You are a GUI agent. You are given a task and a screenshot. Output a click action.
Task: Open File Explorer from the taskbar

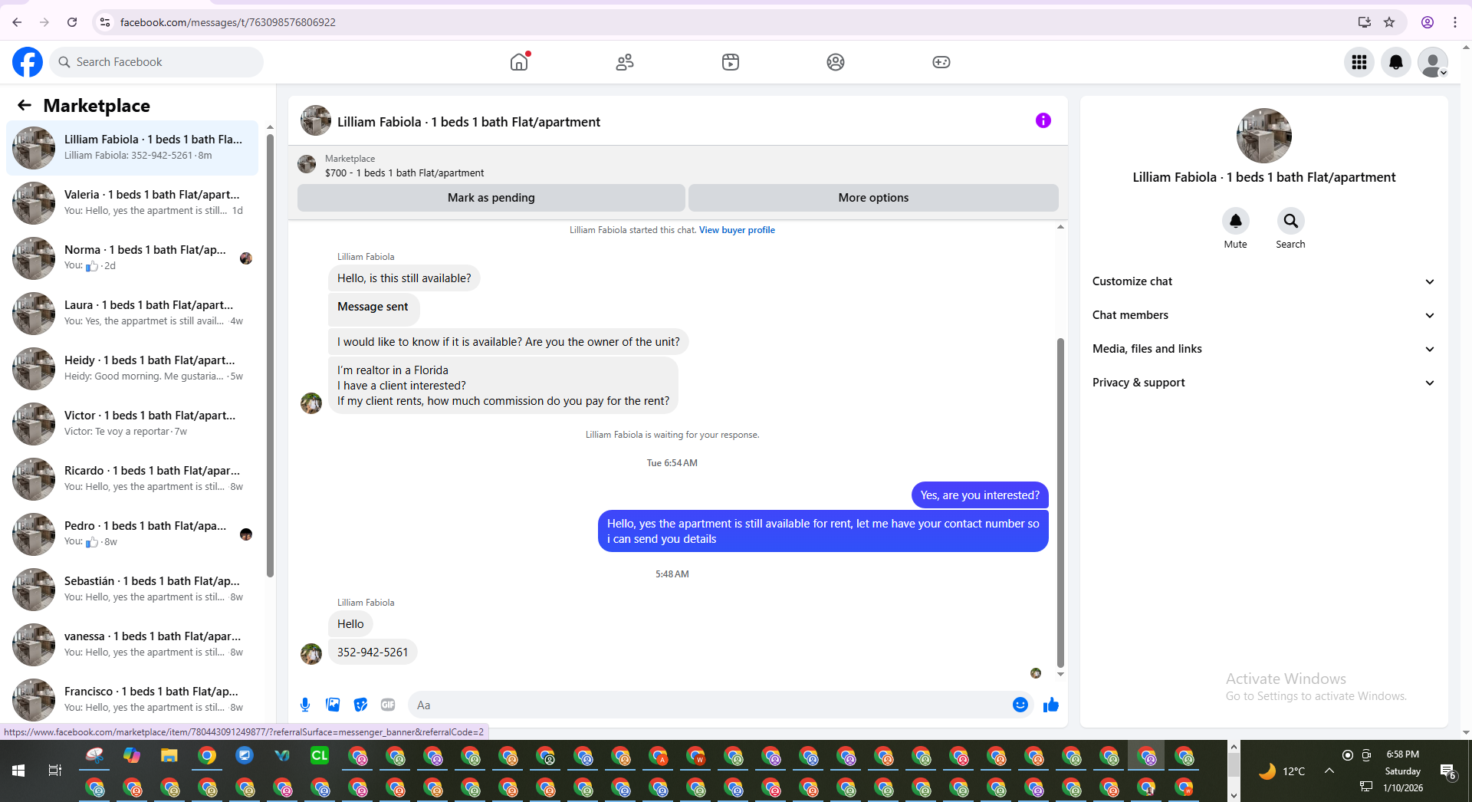169,756
